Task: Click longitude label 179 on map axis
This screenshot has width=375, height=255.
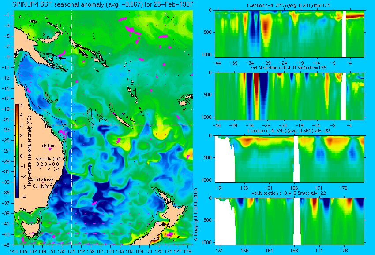Action: pos(187,251)
